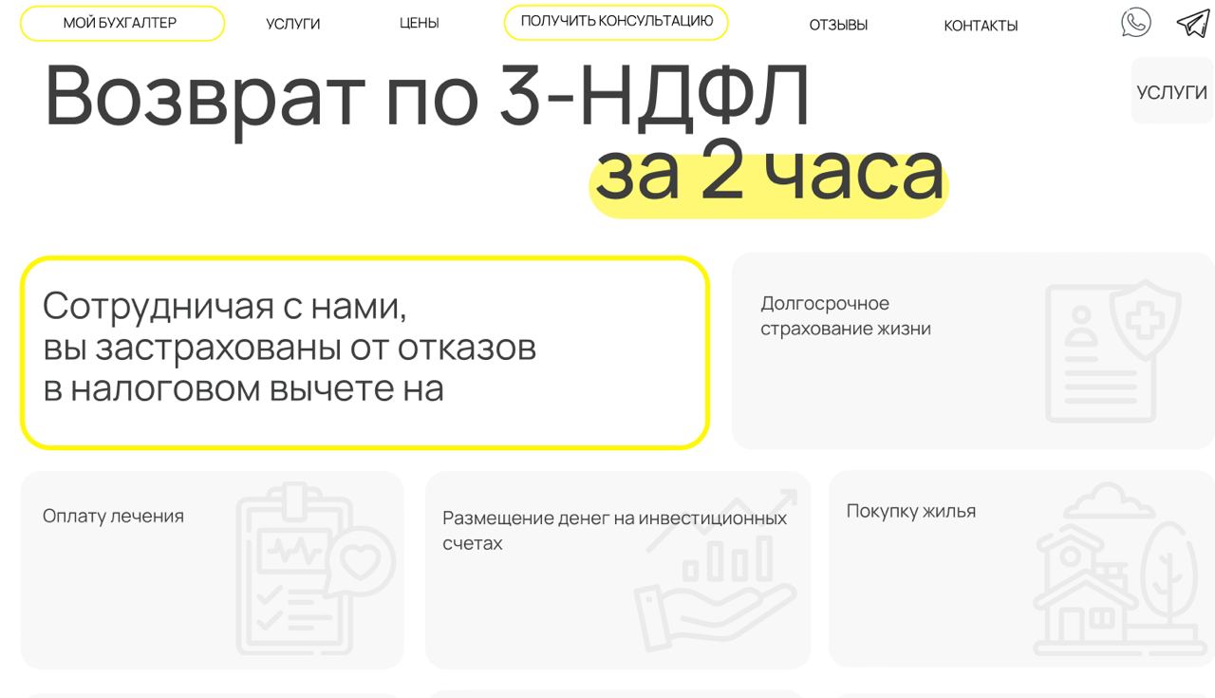Click the floating УСЛУГИ side button
Image resolution: width=1215 pixels, height=698 pixels.
[1172, 91]
